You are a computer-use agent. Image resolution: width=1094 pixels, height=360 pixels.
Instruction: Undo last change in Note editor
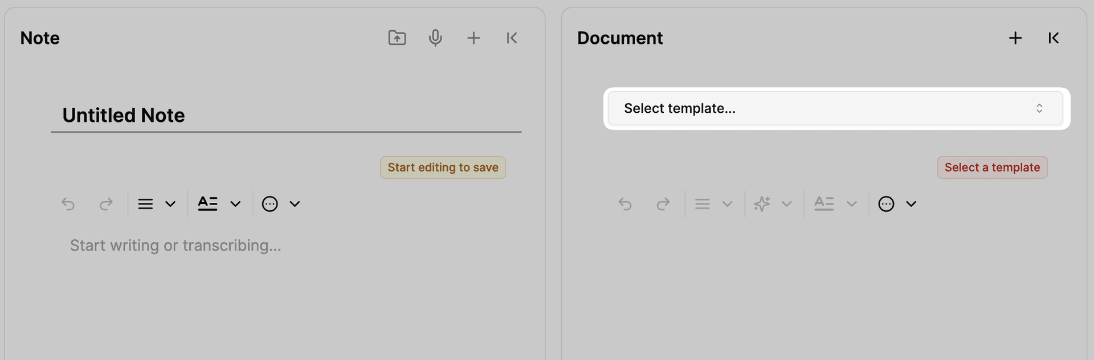[68, 204]
